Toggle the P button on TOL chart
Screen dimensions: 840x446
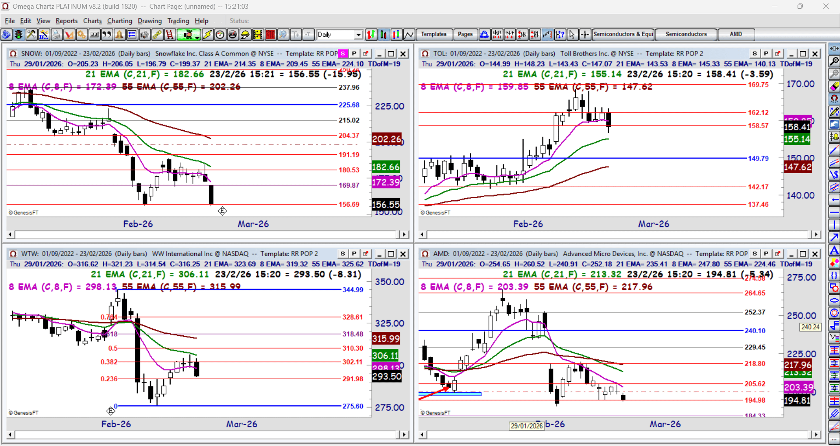click(766, 53)
